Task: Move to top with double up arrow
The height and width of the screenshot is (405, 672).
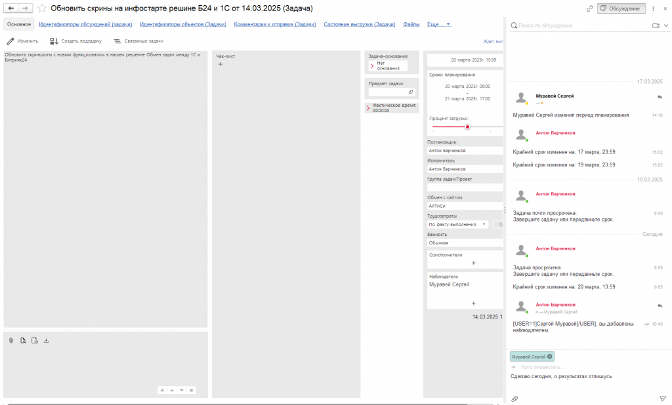Action: (163, 390)
